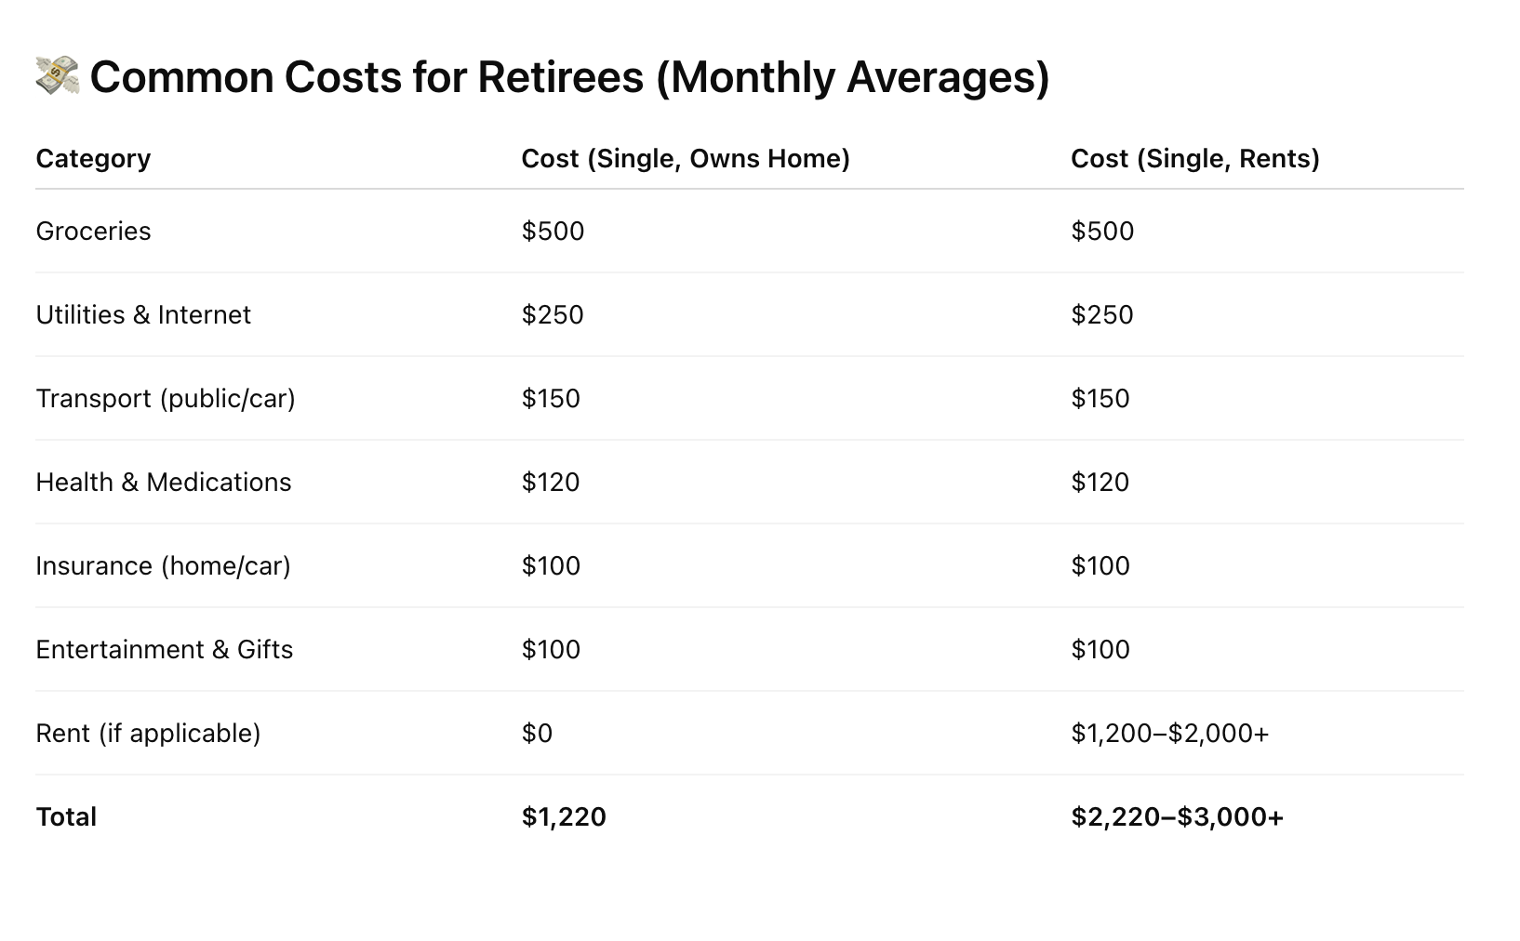This screenshot has width=1520, height=941.
Task: Click the Cost (Single, Owns Home) header
Action: 685,158
